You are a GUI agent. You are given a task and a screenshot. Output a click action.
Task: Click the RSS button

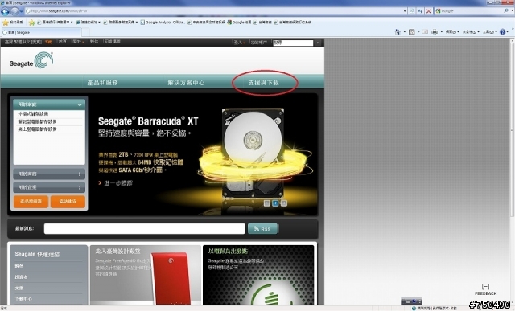click(x=263, y=229)
